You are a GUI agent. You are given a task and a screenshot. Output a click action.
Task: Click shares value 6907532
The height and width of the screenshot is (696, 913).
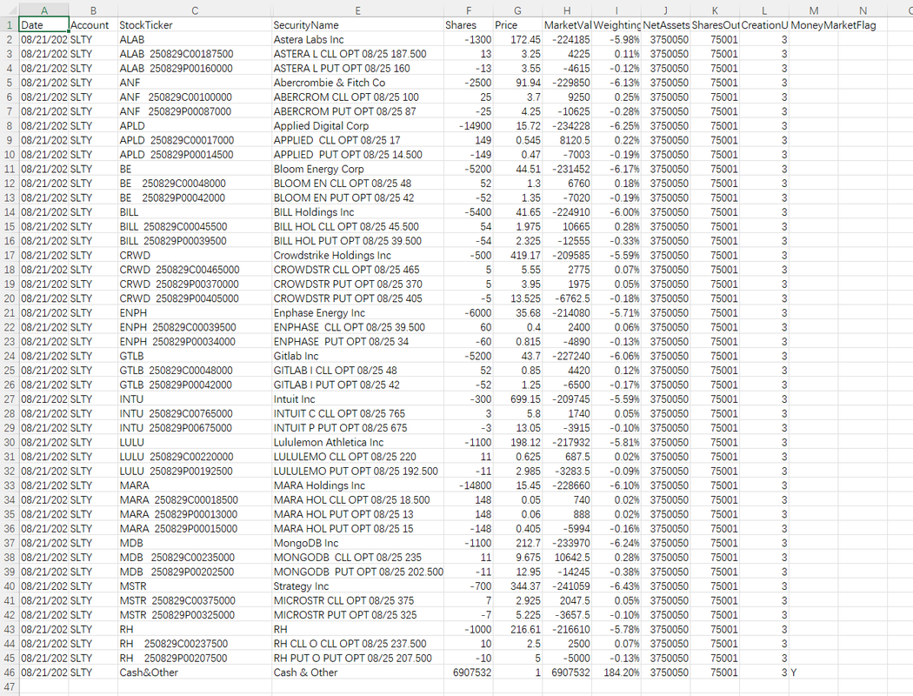tap(468, 673)
